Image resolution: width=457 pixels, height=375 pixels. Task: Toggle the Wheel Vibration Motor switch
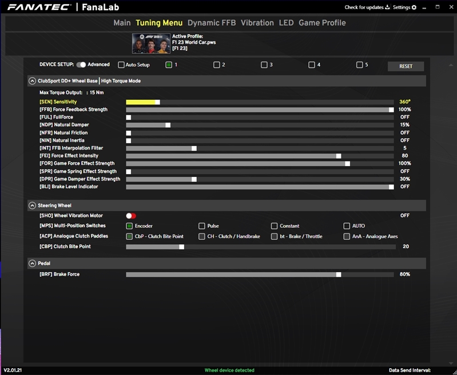[131, 216]
